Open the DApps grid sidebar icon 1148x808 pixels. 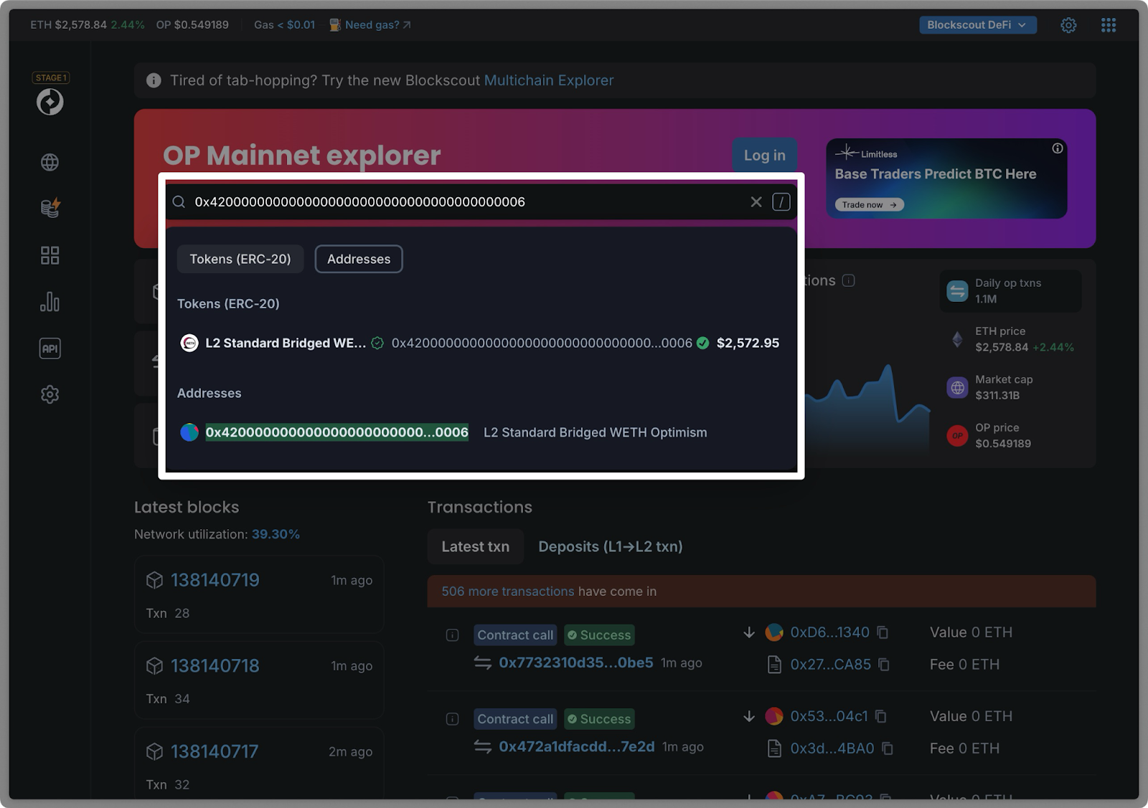(50, 255)
